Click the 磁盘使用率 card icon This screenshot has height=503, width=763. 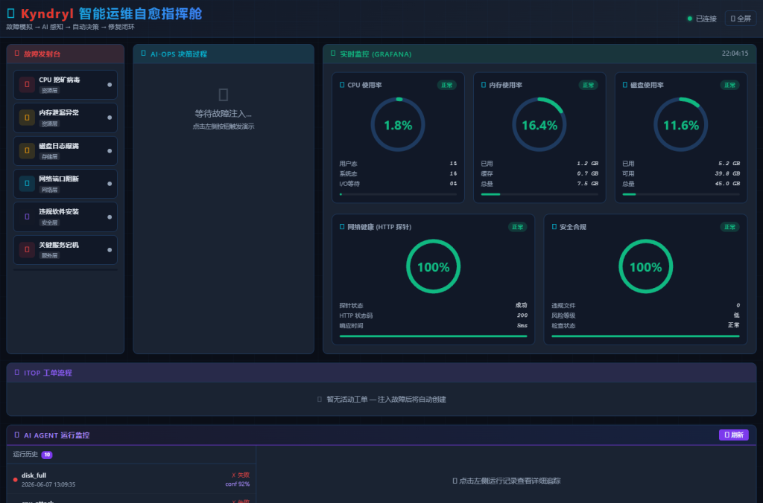(x=625, y=85)
